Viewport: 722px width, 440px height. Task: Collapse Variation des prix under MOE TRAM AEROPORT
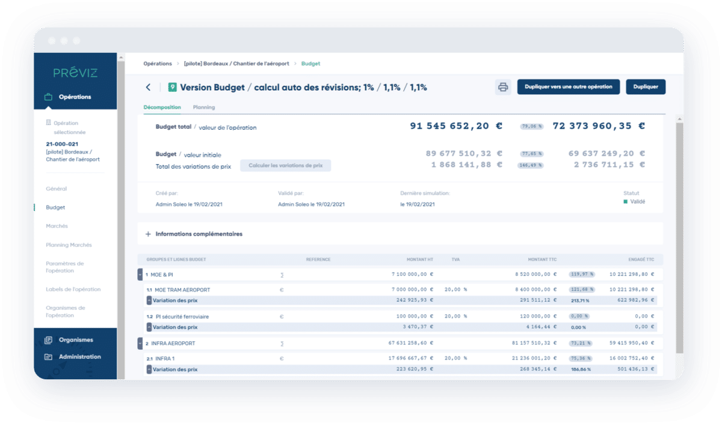point(149,301)
